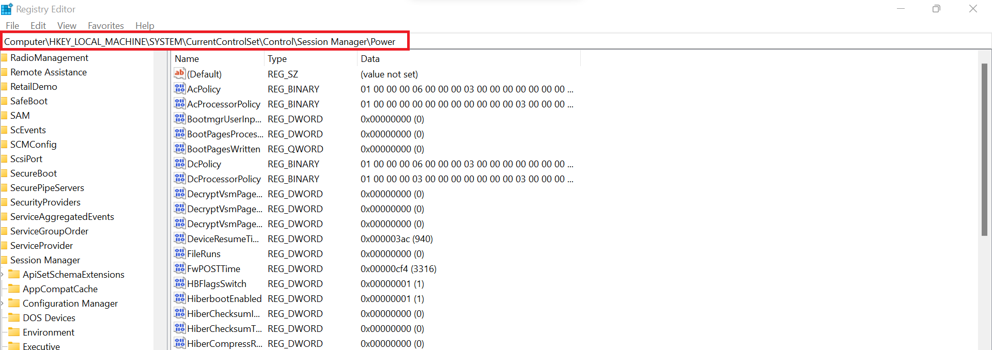Click the FwPOSTTime value icon
The width and height of the screenshot is (992, 350).
(x=179, y=268)
